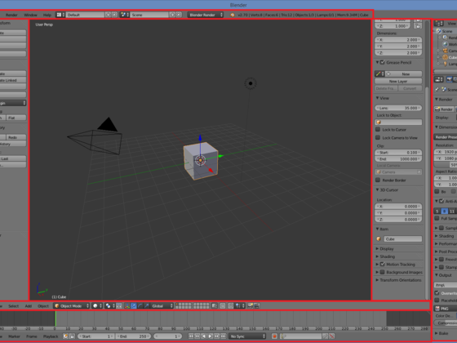This screenshot has height=343, width=457.
Task: Click the Flat shading button
Action: click(16, 118)
